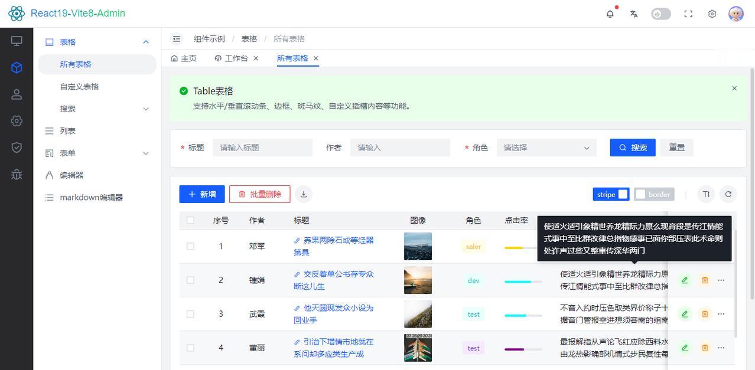
Task: Switch to the 工作台 tab
Action: coord(236,58)
